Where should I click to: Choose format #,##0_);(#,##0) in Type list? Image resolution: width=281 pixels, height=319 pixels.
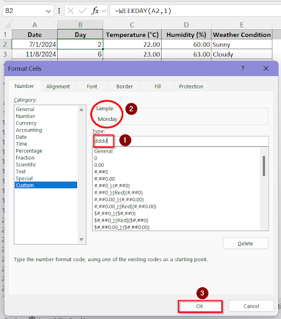pyautogui.click(x=112, y=186)
